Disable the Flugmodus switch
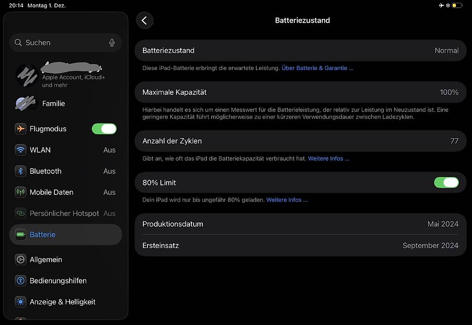Image resolution: width=472 pixels, height=325 pixels. pyautogui.click(x=104, y=129)
